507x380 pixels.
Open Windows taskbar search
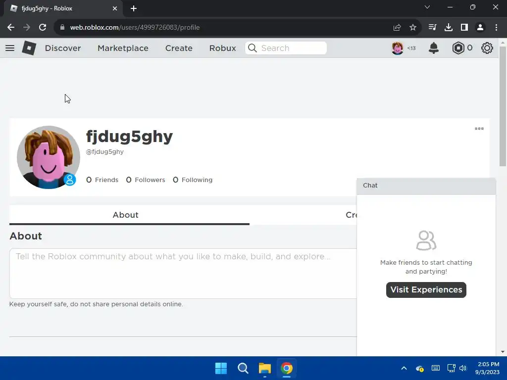coord(243,368)
